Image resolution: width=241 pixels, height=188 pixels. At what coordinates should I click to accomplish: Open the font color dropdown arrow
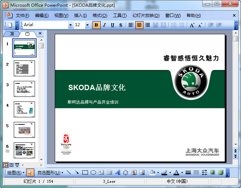[182, 173]
